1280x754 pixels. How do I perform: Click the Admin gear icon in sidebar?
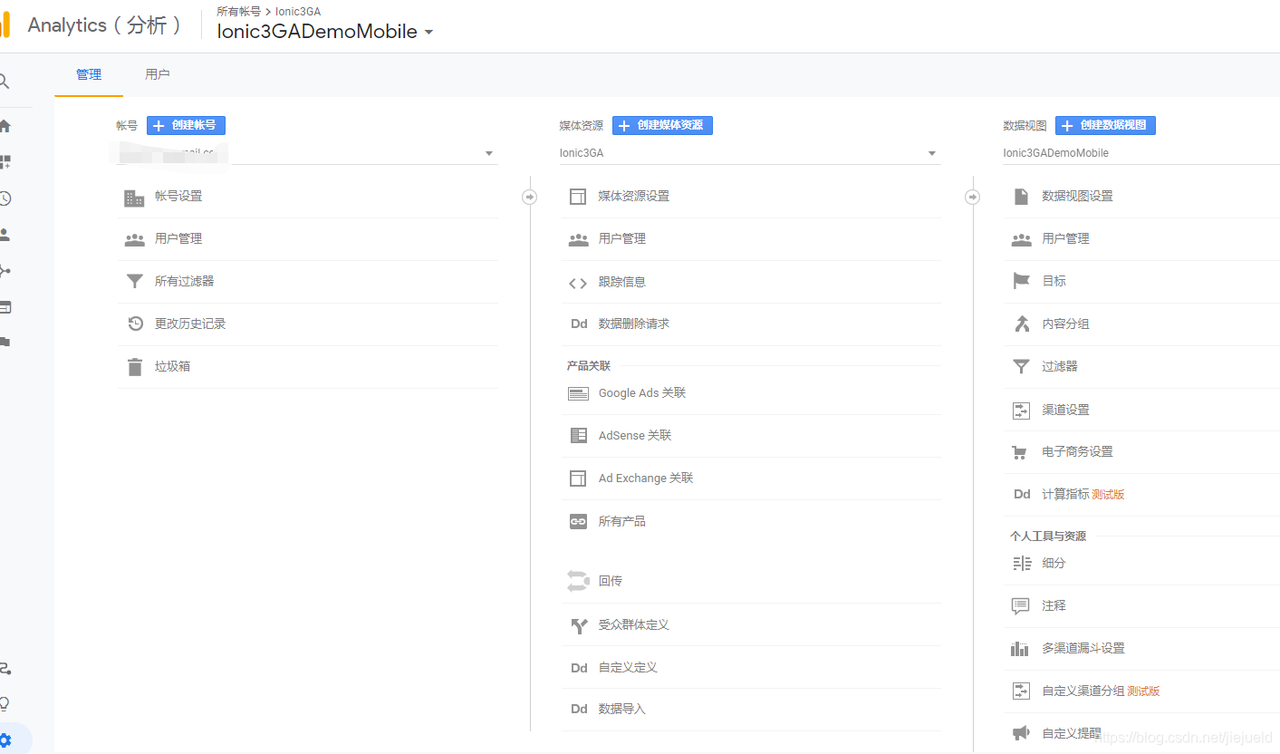pyautogui.click(x=5, y=739)
